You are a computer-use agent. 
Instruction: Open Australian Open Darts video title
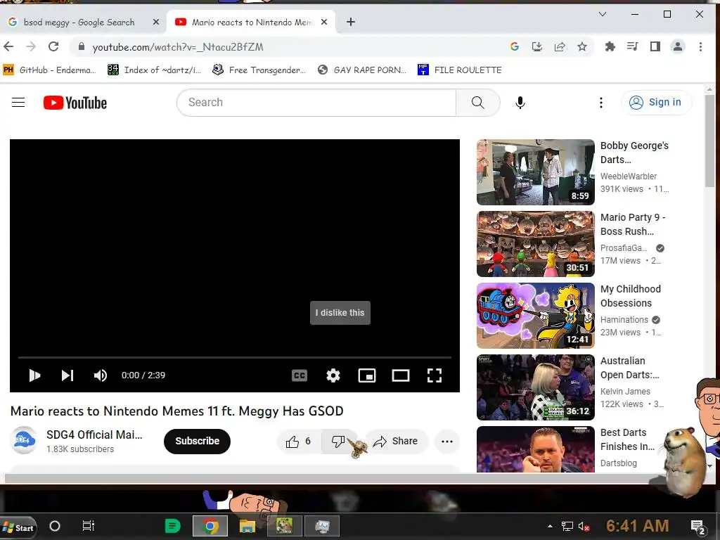[x=629, y=368]
